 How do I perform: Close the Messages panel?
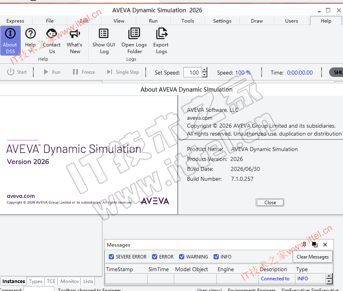pos(325,245)
